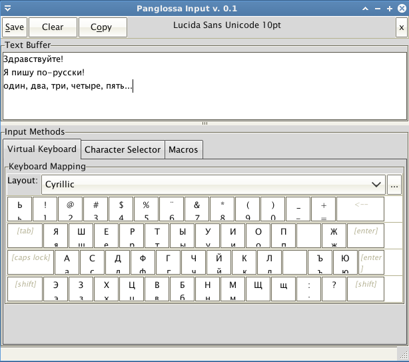
Task: Copy the text buffer contents
Action: (101, 27)
